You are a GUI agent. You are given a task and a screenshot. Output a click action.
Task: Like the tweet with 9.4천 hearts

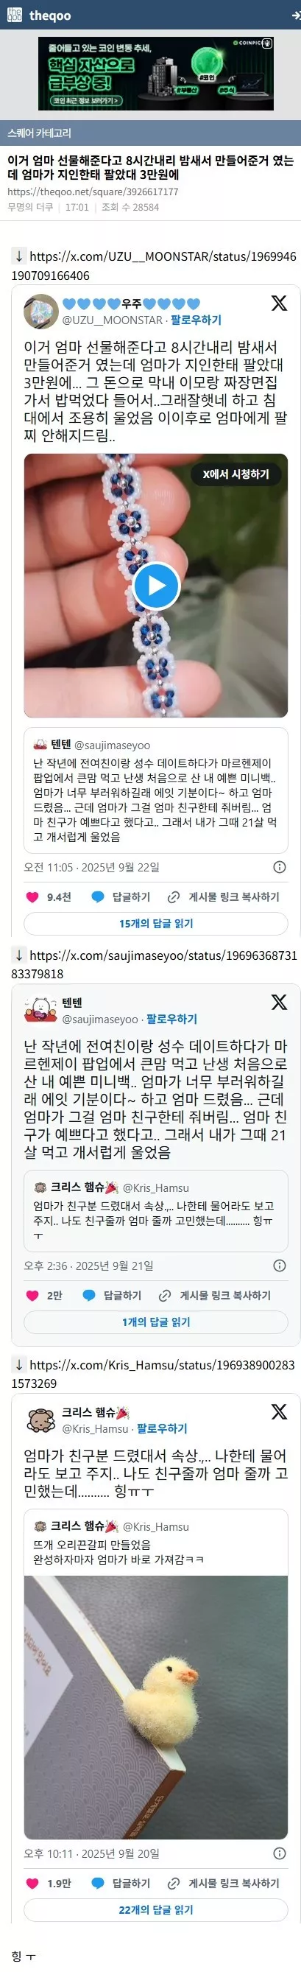click(x=32, y=896)
